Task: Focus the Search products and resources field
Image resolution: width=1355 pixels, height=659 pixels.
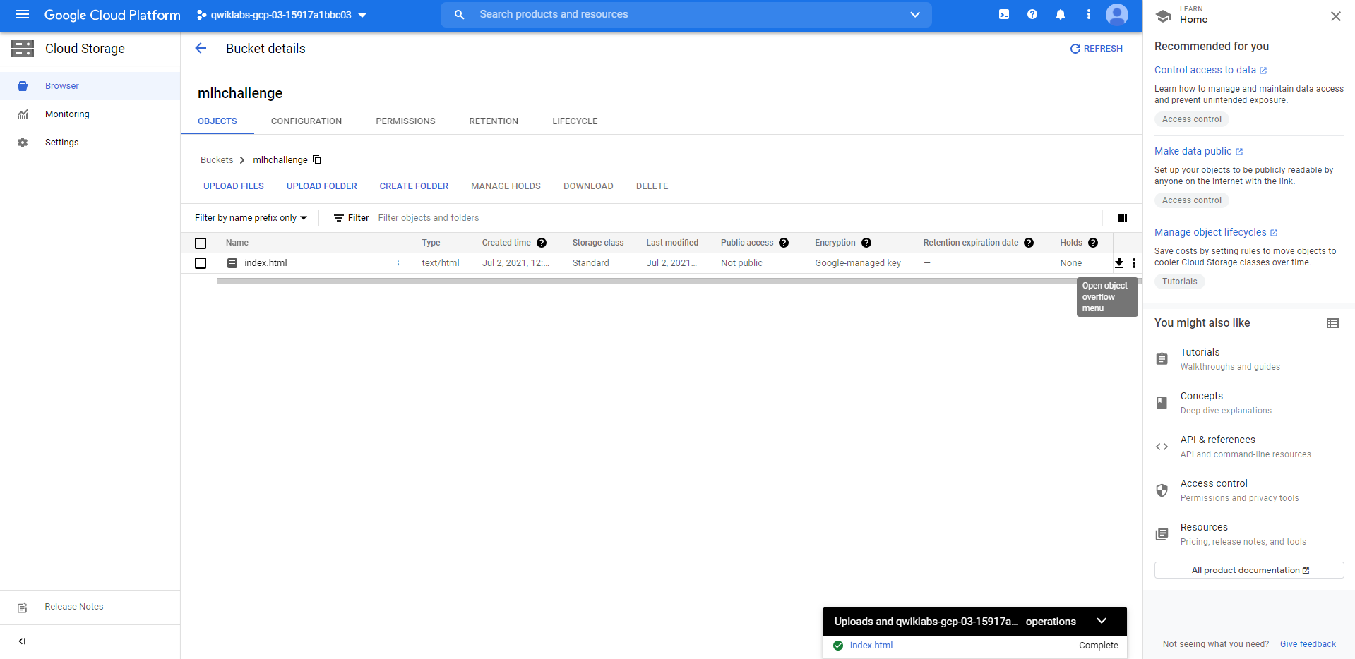Action: click(686, 14)
